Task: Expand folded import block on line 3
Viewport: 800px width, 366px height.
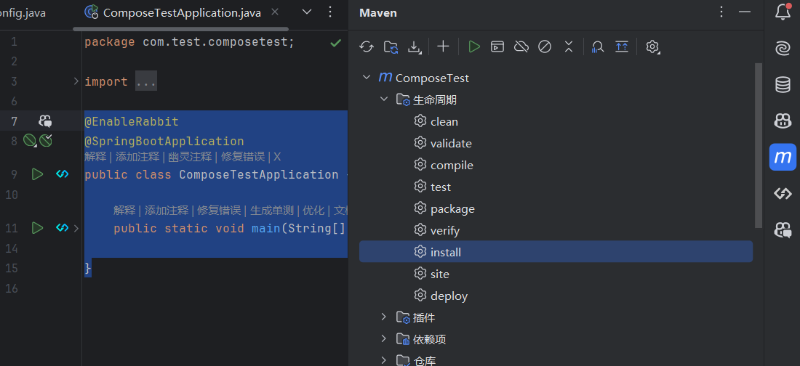Action: pos(76,81)
